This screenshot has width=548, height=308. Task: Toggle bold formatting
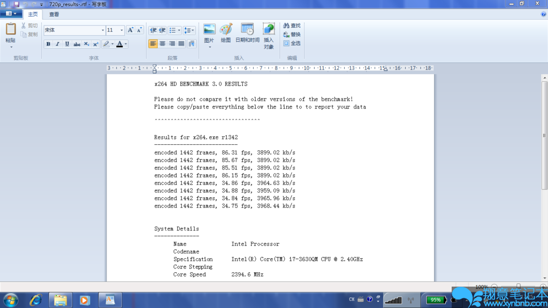pos(48,44)
